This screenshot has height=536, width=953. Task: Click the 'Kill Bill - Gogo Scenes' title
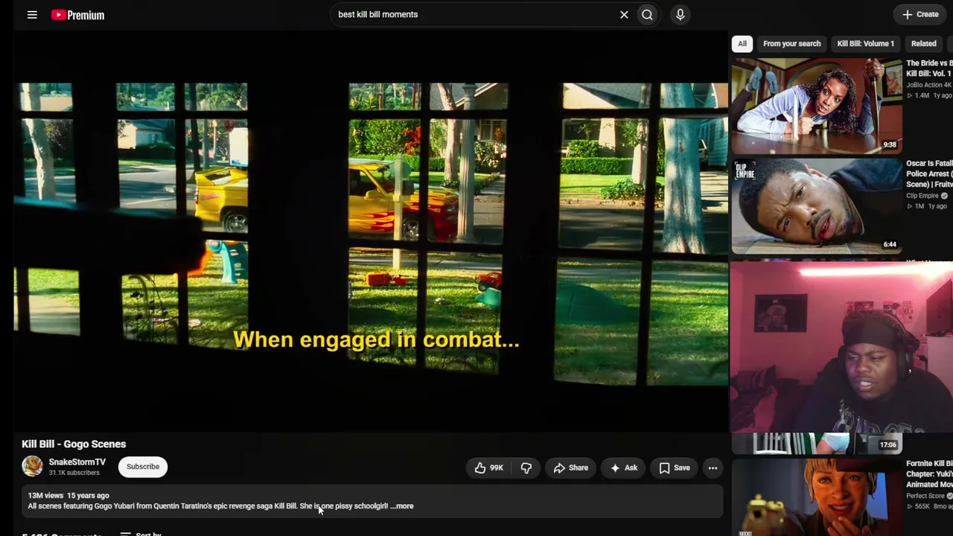(74, 444)
